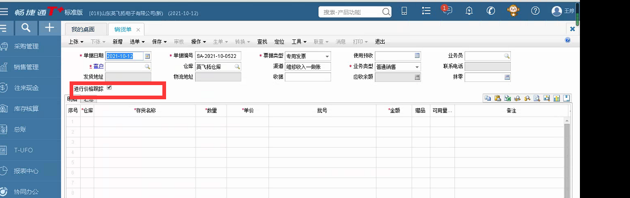The width and height of the screenshot is (630, 198).
Task: Click the 新增 toolbar button
Action: click(118, 41)
